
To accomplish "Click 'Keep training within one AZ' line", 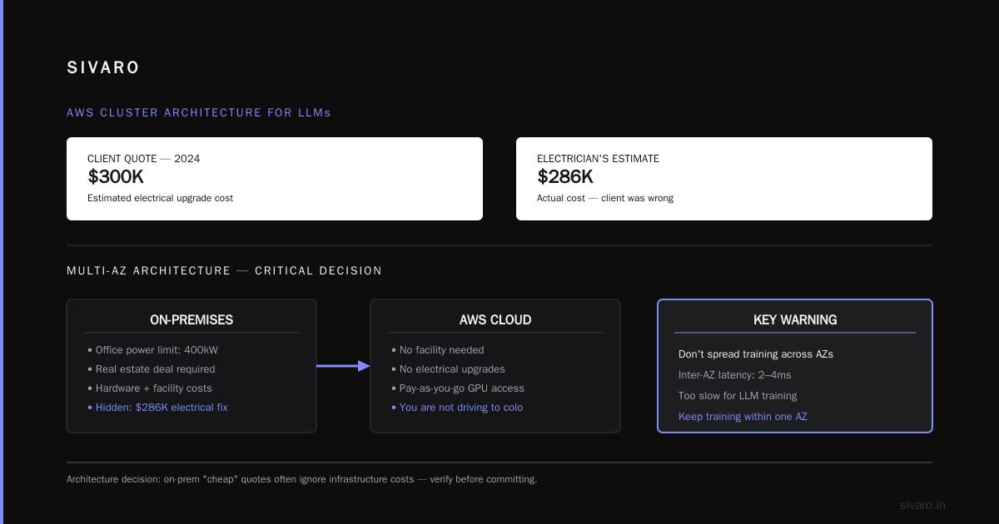I will coord(743,417).
